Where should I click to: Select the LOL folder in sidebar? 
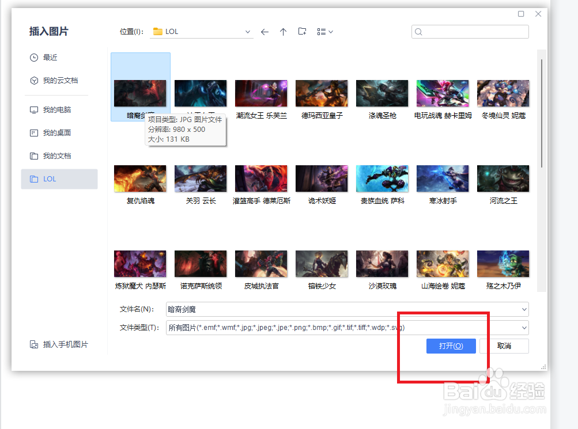coord(59,179)
